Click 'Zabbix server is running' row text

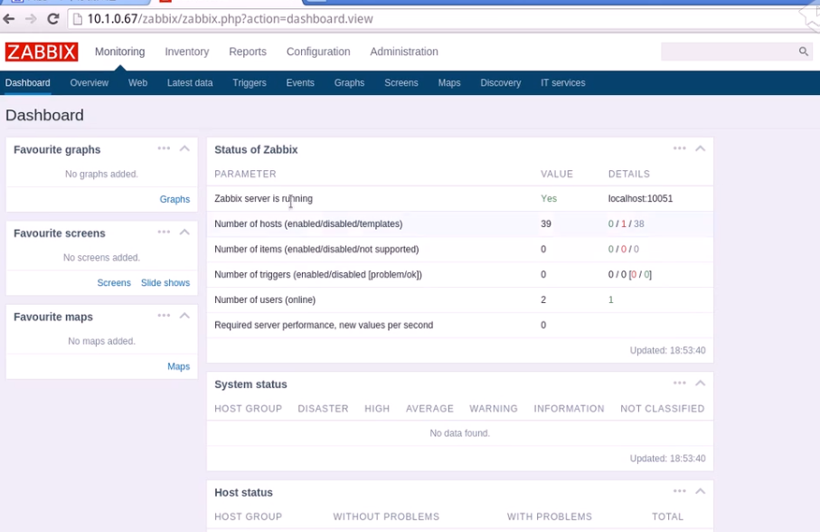(264, 199)
